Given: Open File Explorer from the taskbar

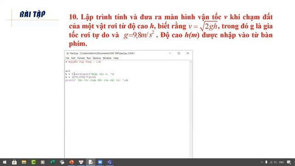Looking at the screenshot, I should pyautogui.click(x=24, y=162).
